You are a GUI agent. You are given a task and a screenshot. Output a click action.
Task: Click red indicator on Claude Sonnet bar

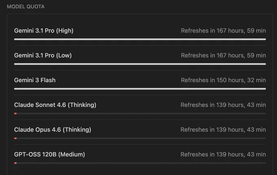pyautogui.click(x=15, y=114)
